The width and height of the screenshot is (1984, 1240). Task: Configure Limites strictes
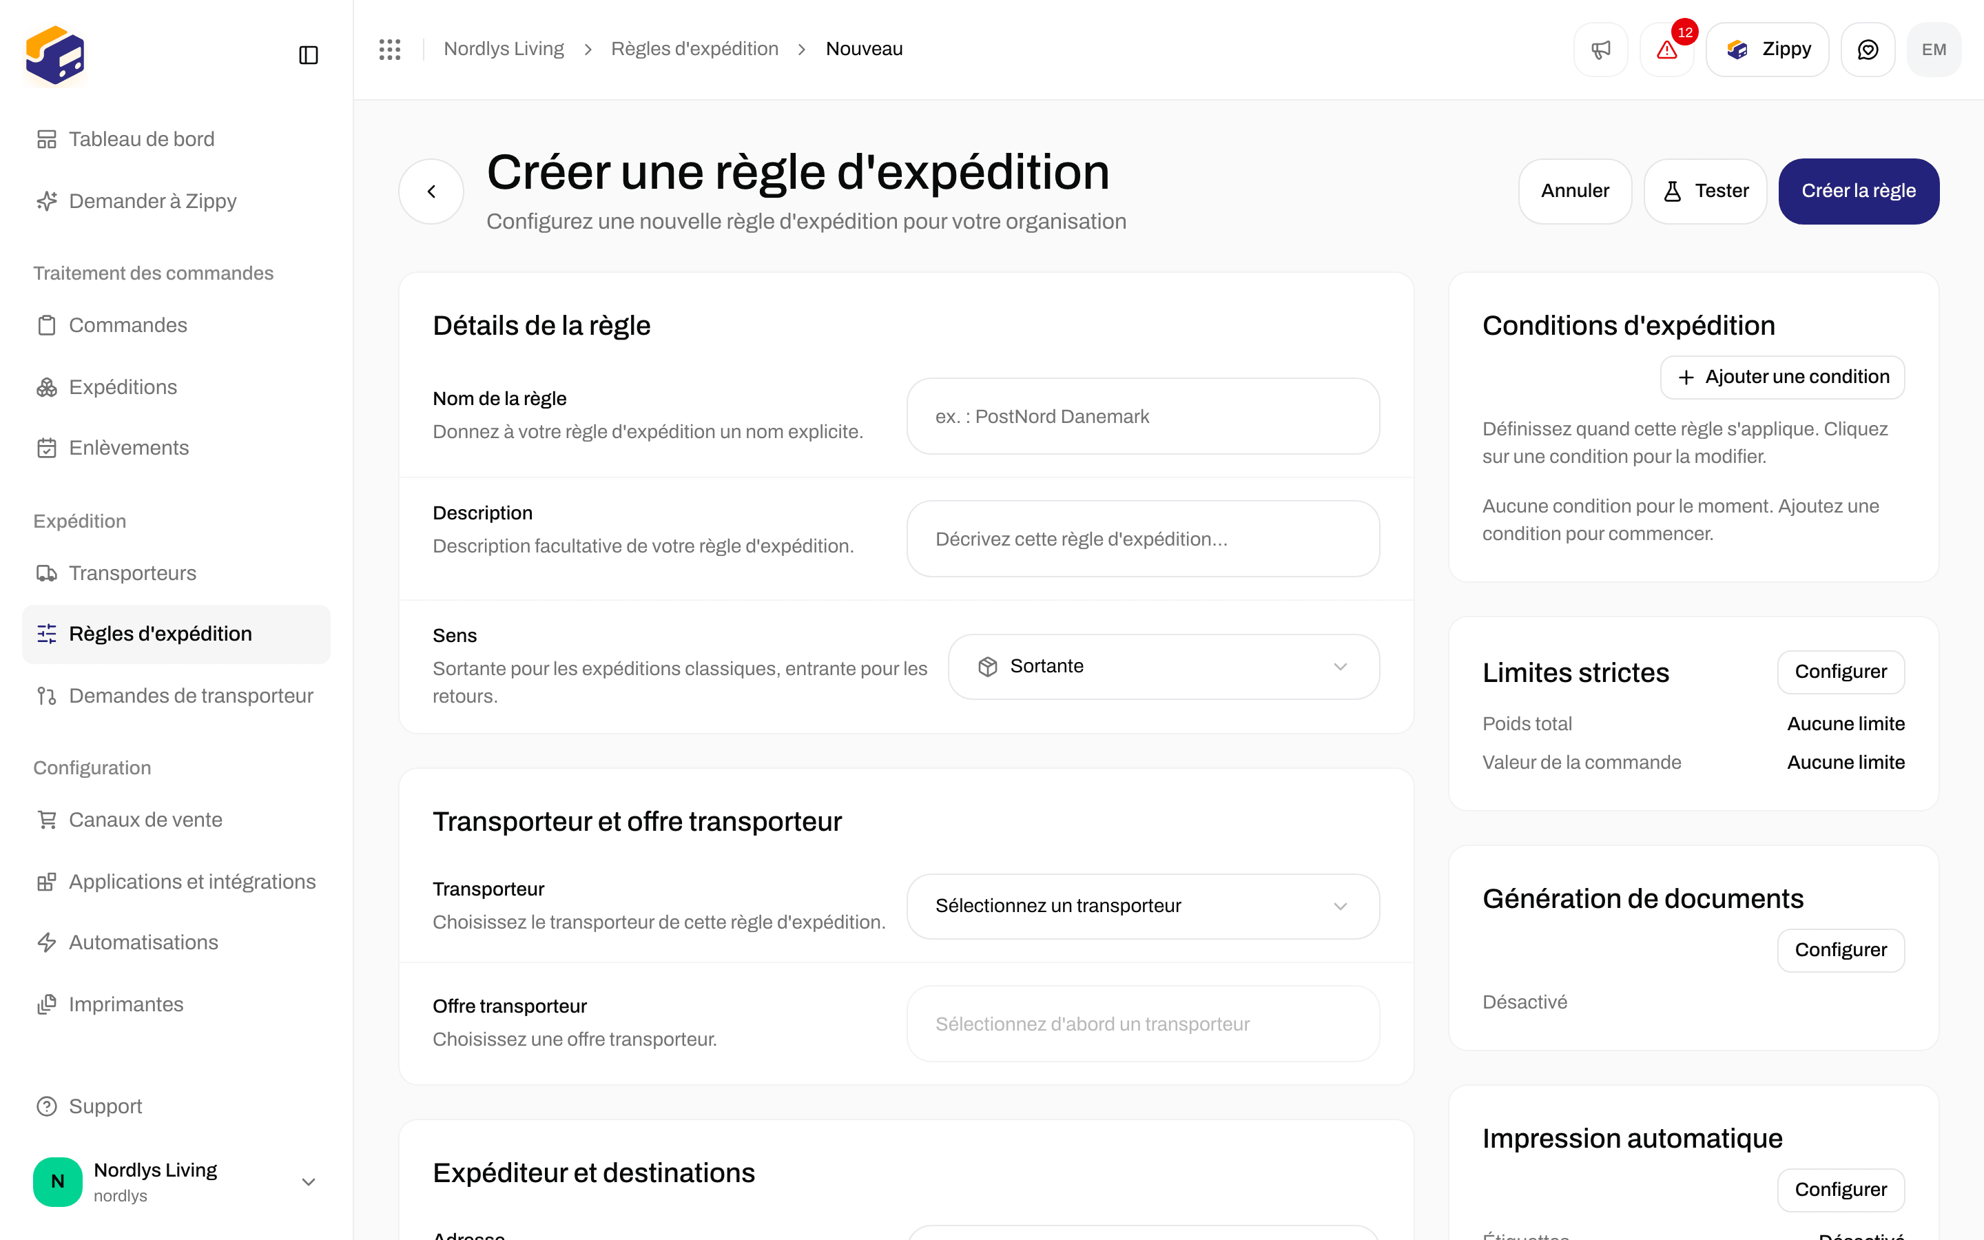coord(1841,672)
